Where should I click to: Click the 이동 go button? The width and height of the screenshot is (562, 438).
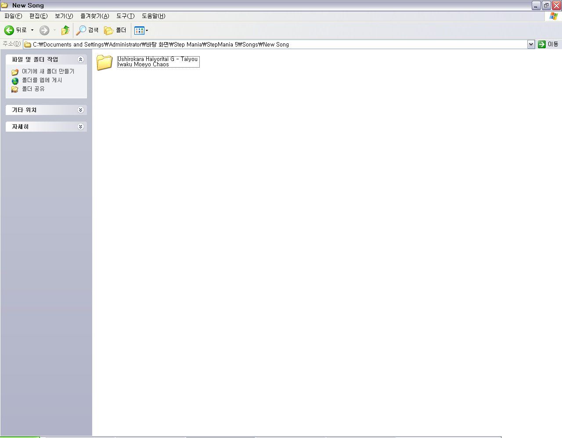click(548, 44)
